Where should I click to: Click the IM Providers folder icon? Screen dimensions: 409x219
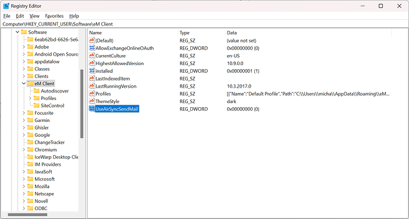[30, 165]
